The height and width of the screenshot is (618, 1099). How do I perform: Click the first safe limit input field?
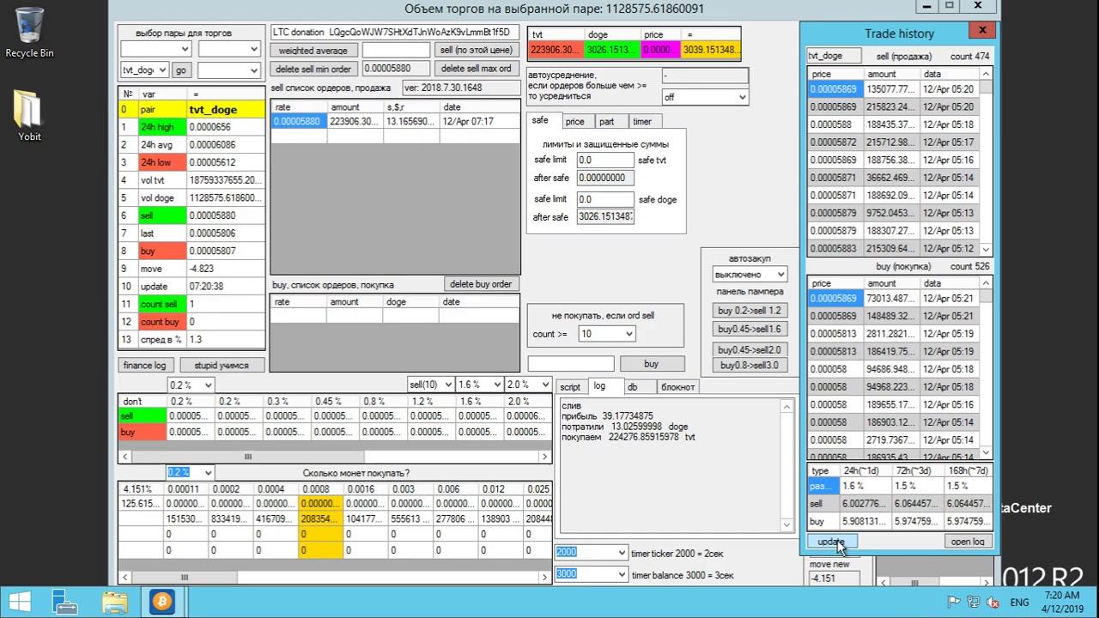coord(605,161)
